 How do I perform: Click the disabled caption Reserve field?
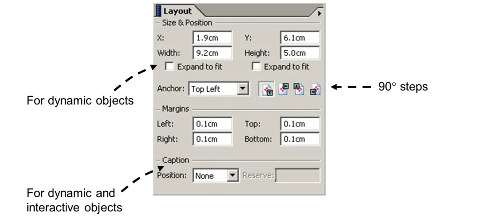[298, 175]
